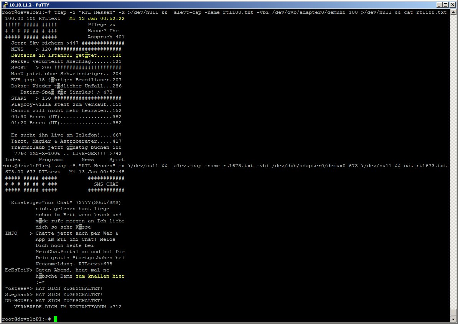This screenshot has width=458, height=324.
Task: Click the window title '10.10.11.2 - PuTTY'
Action: point(29,5)
